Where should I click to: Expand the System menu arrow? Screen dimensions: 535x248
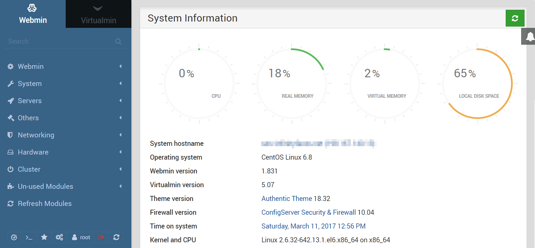(120, 83)
